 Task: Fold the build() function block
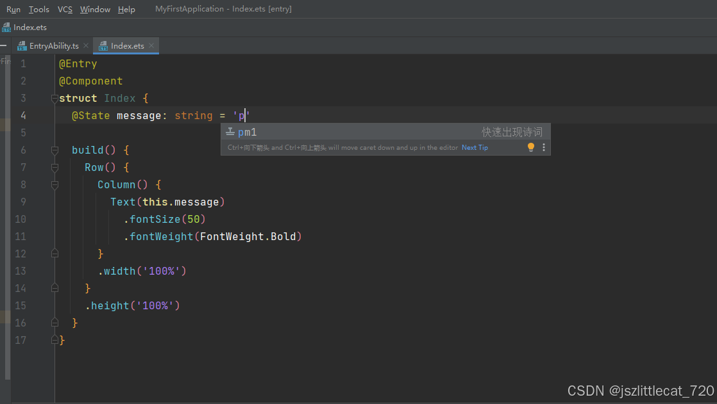(x=55, y=150)
